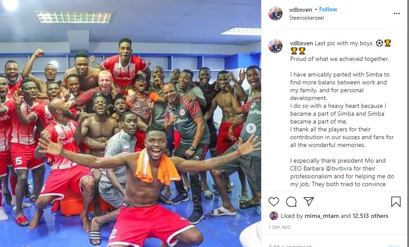The image size is (409, 247).
Task: Open comments with the speech bubble icon
Action: coord(291,202)
